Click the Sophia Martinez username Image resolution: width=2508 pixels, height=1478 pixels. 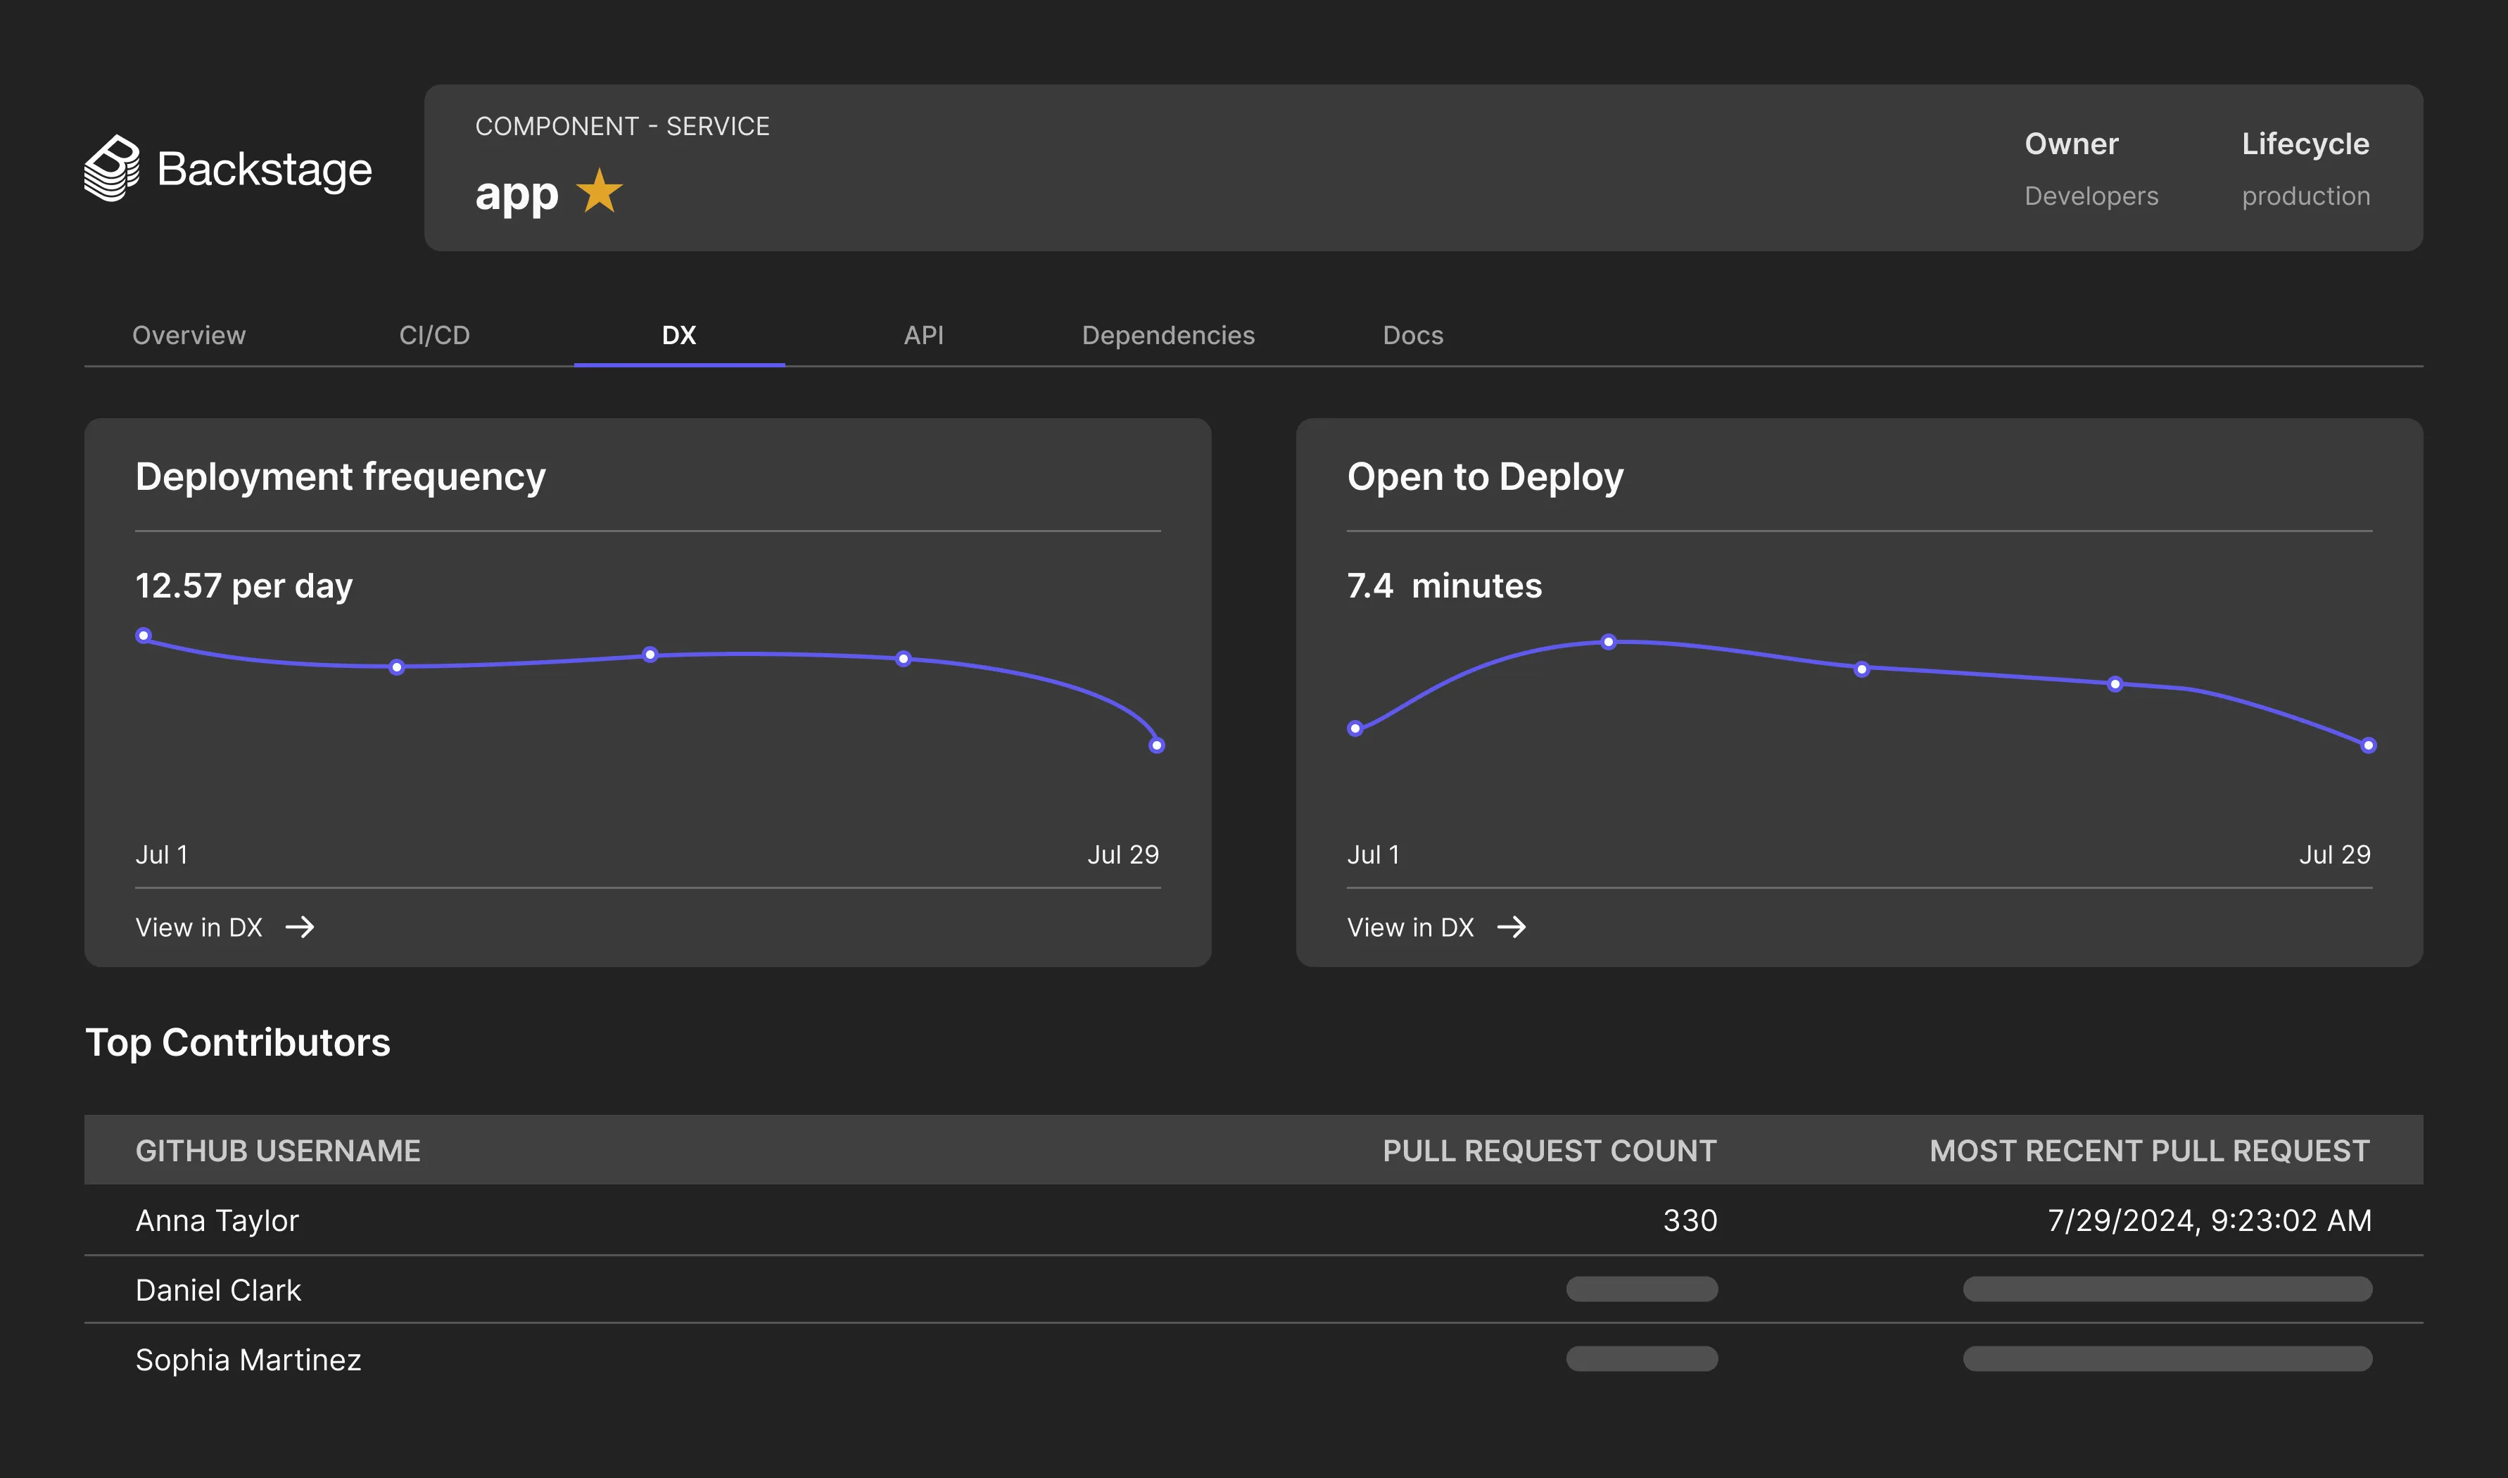248,1360
